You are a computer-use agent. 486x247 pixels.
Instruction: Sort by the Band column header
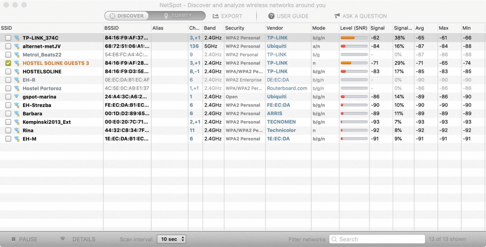coord(213,28)
